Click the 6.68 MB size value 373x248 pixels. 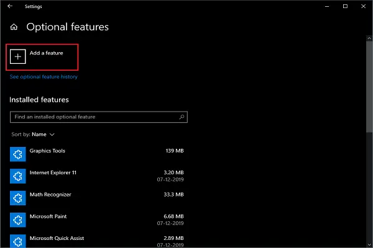point(173,216)
